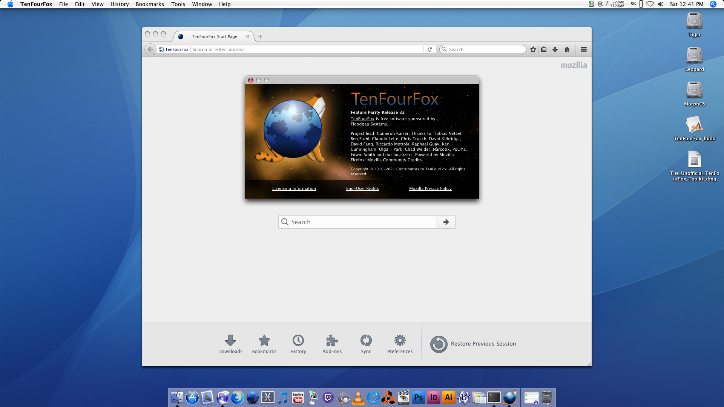Open a new tab with plus button
724x407 pixels.
(260, 37)
